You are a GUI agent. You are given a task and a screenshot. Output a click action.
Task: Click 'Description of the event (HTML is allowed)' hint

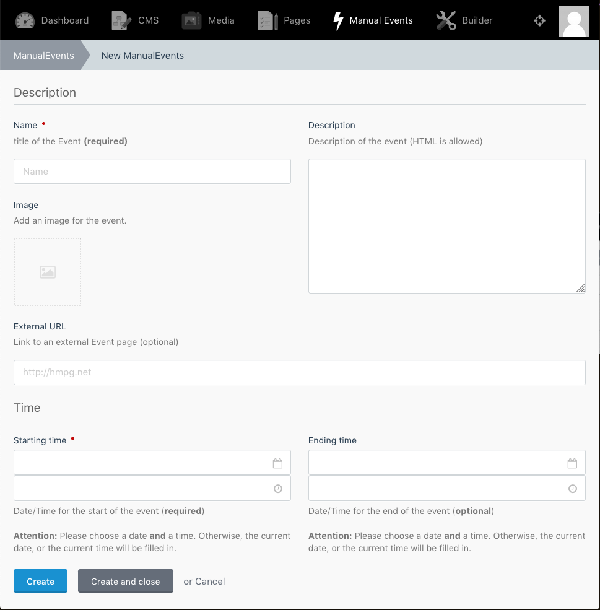click(396, 141)
